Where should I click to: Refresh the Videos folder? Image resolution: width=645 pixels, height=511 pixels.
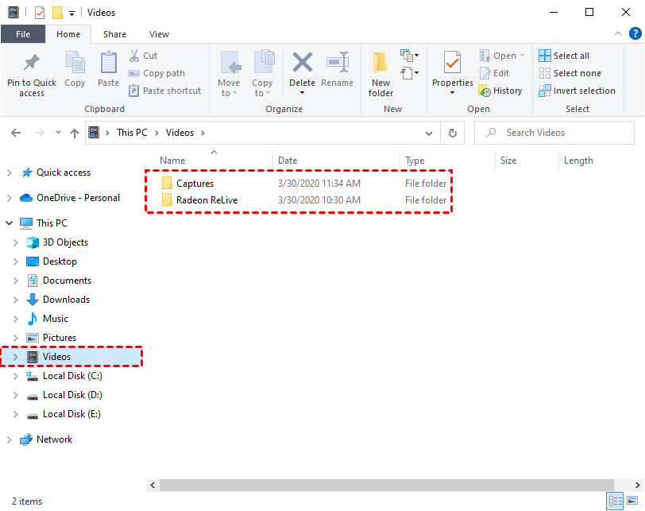point(452,133)
